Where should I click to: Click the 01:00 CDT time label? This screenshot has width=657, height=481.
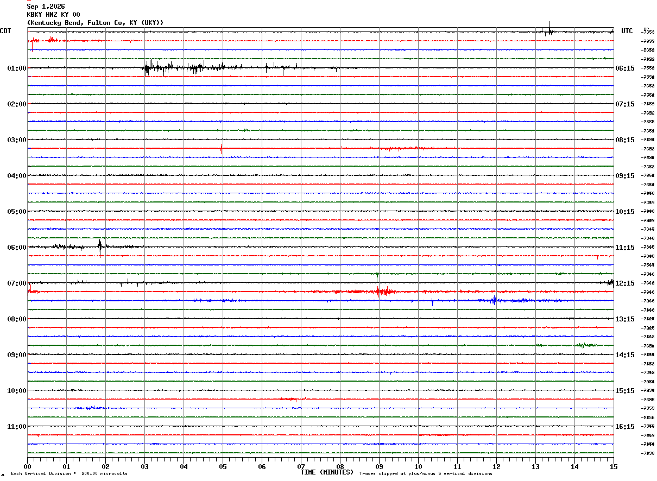(17, 68)
